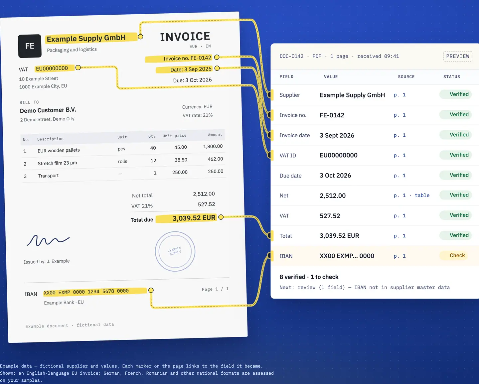Click the Supplier field label in panel
Viewport: 479px width, 384px height.
[290, 95]
